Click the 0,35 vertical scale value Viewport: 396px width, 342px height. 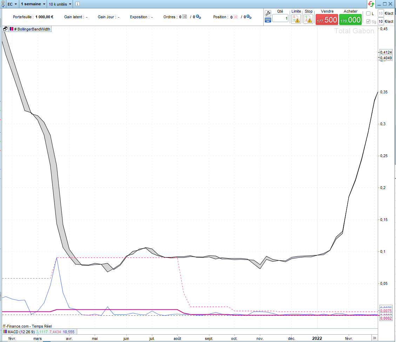point(384,92)
